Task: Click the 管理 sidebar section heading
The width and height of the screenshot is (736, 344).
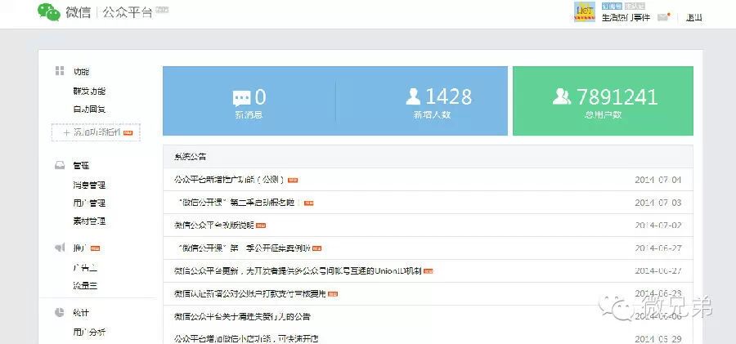Action: pyautogui.click(x=81, y=166)
